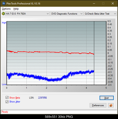Click the Low label on the jitter axis
118x119 pixels.
(4, 84)
